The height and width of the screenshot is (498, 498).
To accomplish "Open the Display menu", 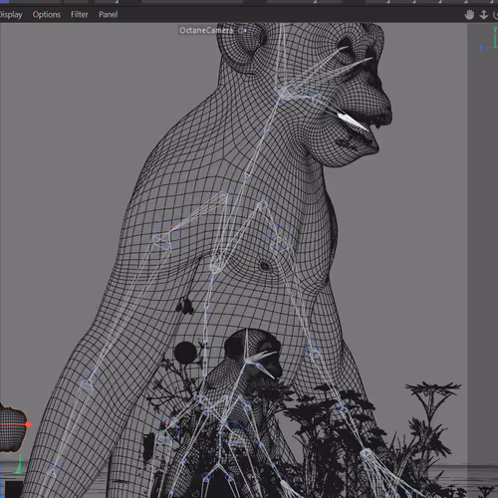I will point(11,15).
